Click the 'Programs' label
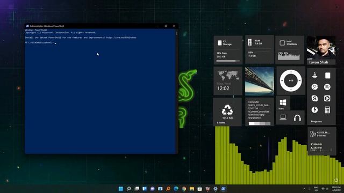This screenshot has width=344, height=193. (x=316, y=121)
